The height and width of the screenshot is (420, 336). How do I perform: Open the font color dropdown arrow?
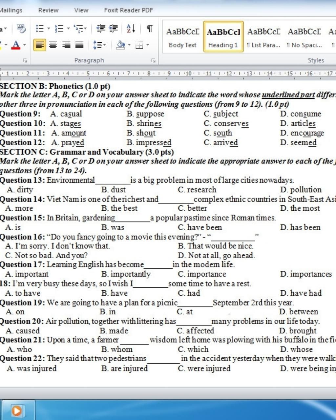pos(24,45)
